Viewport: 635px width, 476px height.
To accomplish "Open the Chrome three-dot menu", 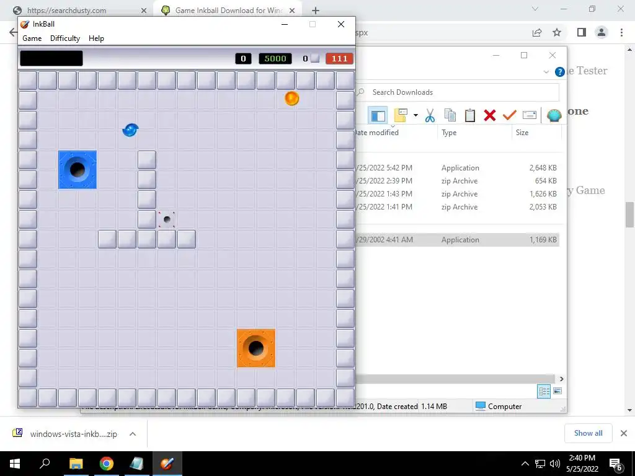I will coord(621,32).
